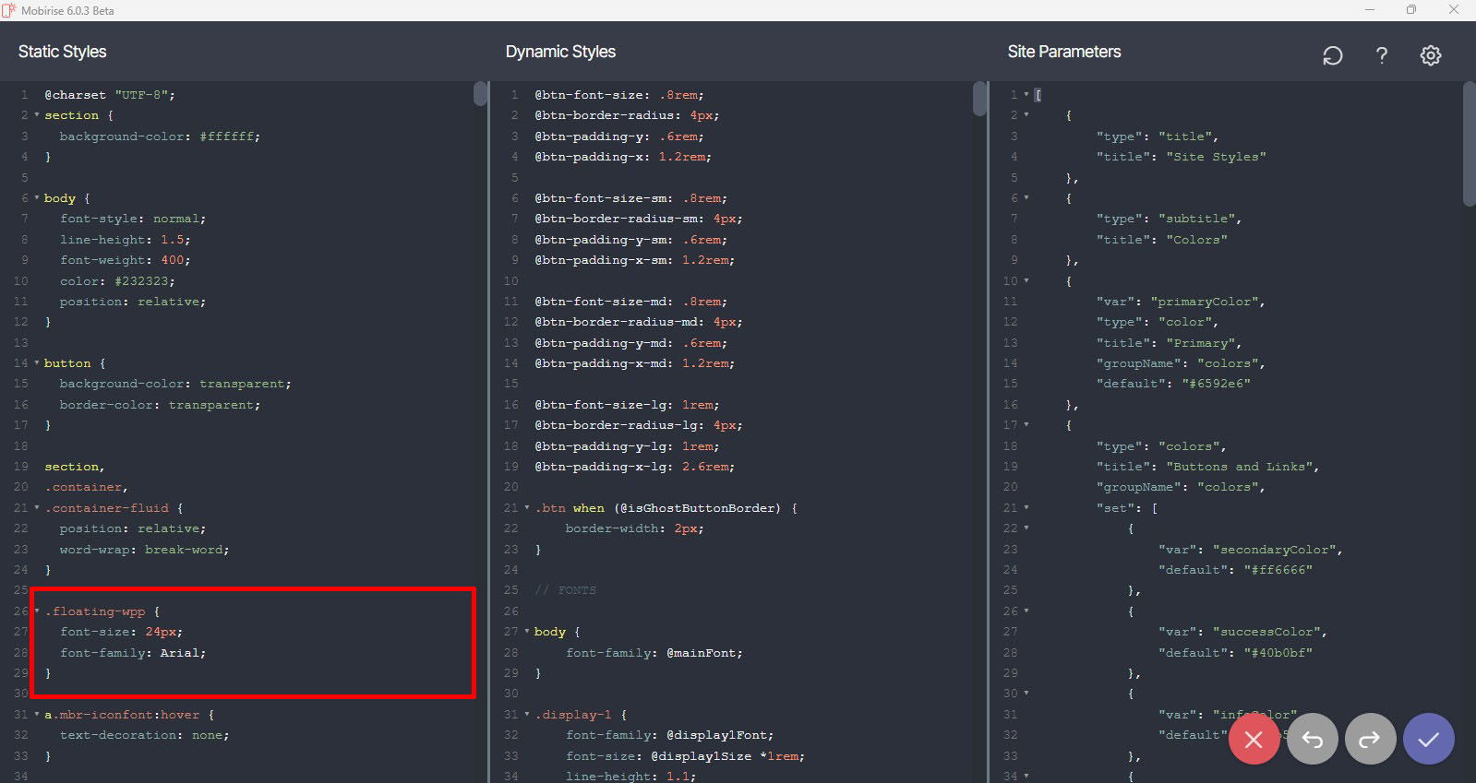Click the Static Styles panel heading

point(62,52)
